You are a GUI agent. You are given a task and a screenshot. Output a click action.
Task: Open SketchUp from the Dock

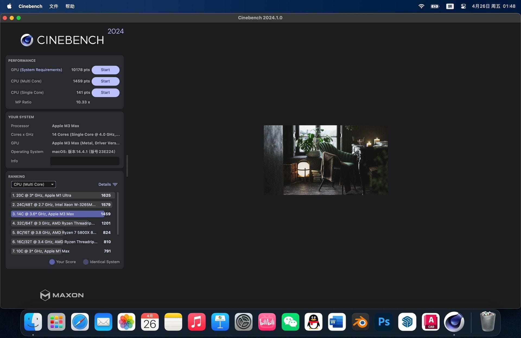407,322
